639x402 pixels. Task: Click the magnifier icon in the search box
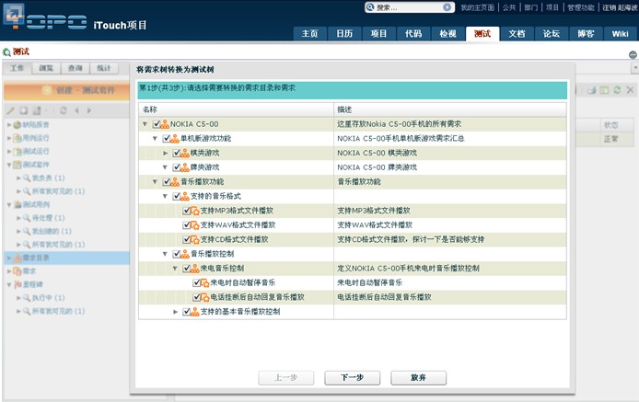point(370,7)
